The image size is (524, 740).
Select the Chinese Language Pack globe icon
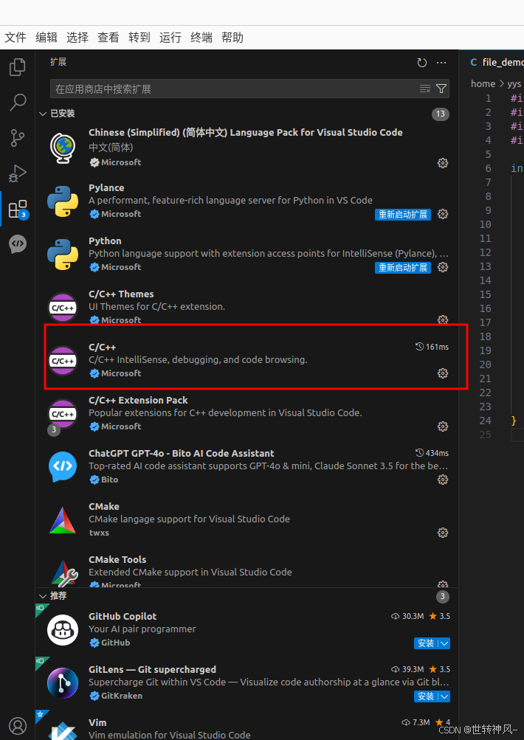(63, 148)
